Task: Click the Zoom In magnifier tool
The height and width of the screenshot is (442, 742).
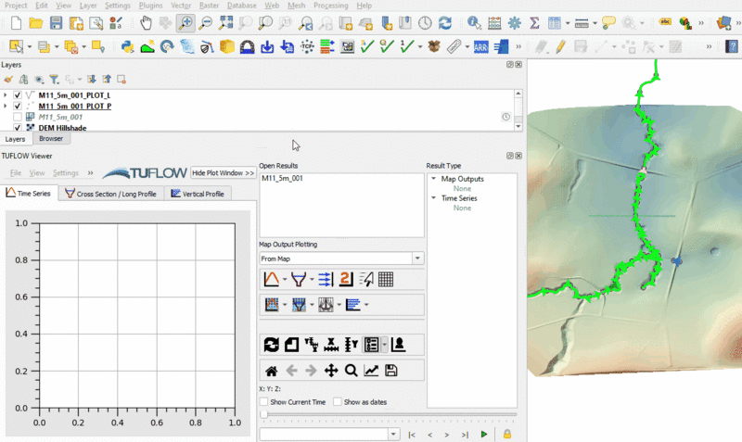Action: pyautogui.click(x=185, y=22)
